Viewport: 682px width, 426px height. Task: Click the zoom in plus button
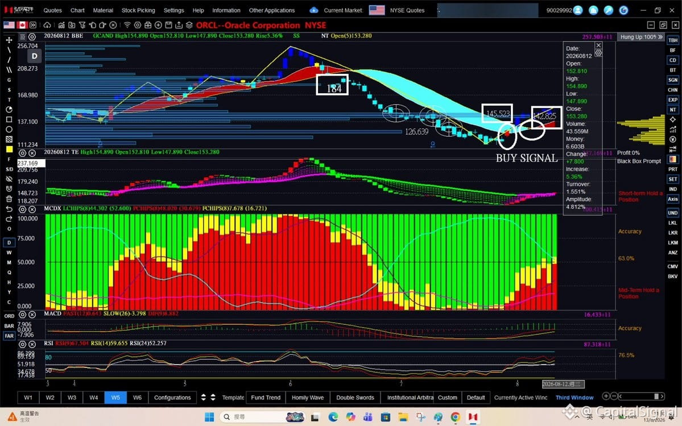pos(605,396)
